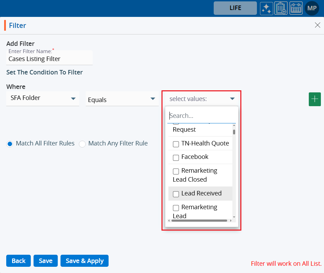Click the Save & Apply button

coord(84,261)
